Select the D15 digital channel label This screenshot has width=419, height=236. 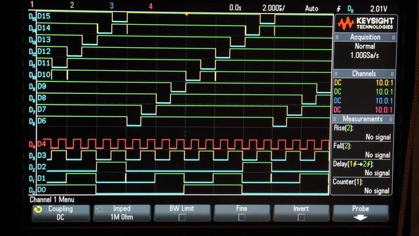point(44,16)
